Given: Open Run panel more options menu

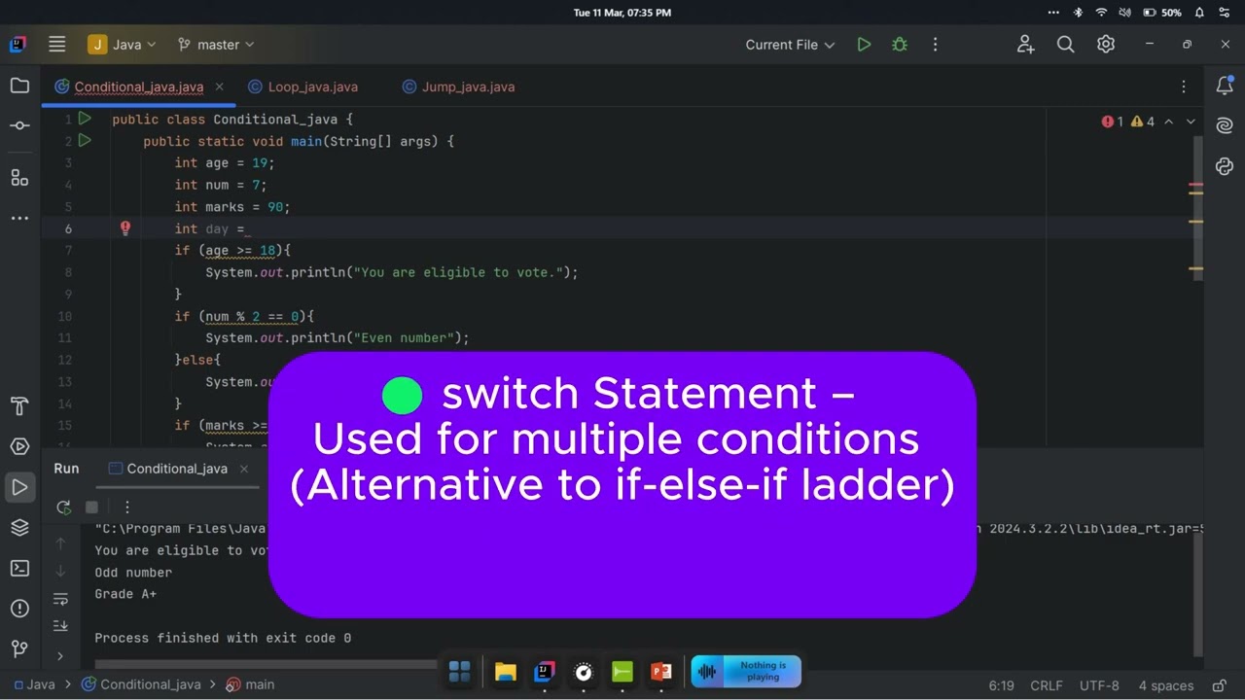Looking at the screenshot, I should coord(126,507).
